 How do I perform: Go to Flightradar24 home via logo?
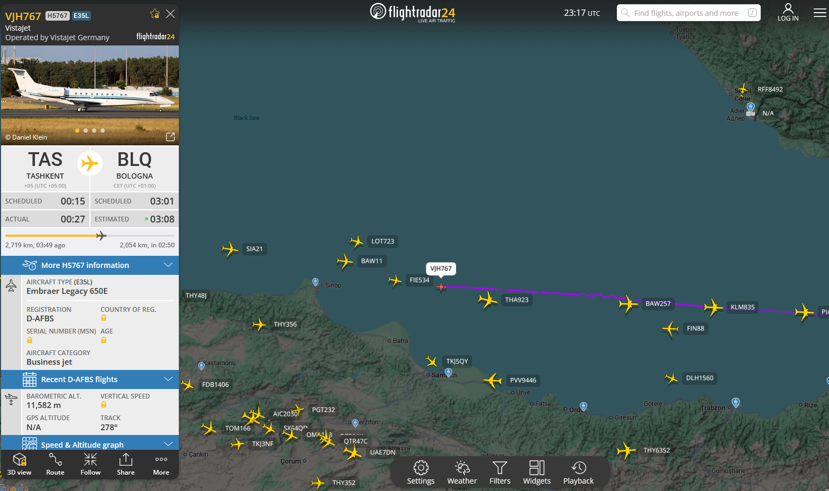click(413, 12)
